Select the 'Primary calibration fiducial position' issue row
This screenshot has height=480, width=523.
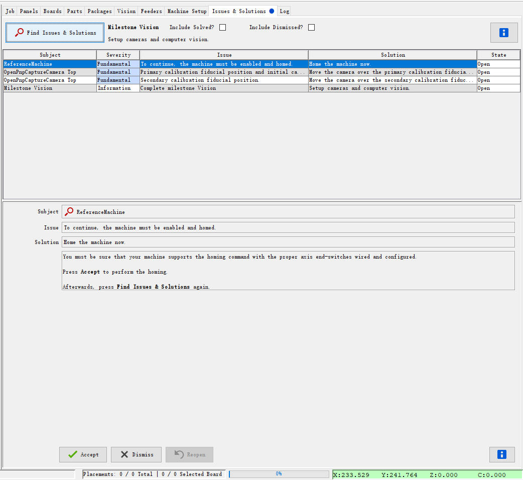(x=261, y=72)
